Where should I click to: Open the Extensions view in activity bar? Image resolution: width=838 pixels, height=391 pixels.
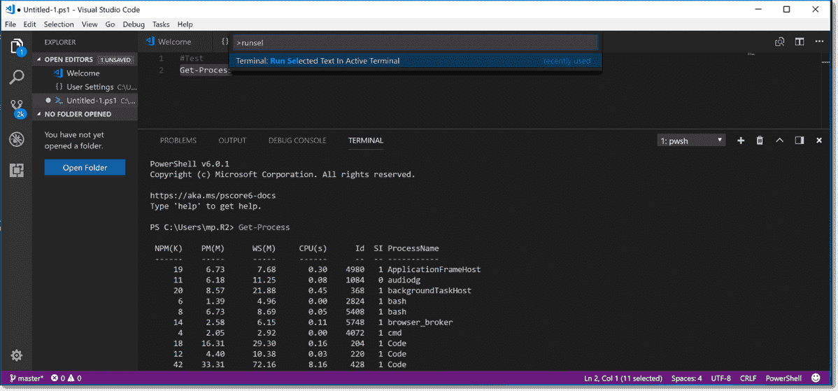click(x=17, y=171)
